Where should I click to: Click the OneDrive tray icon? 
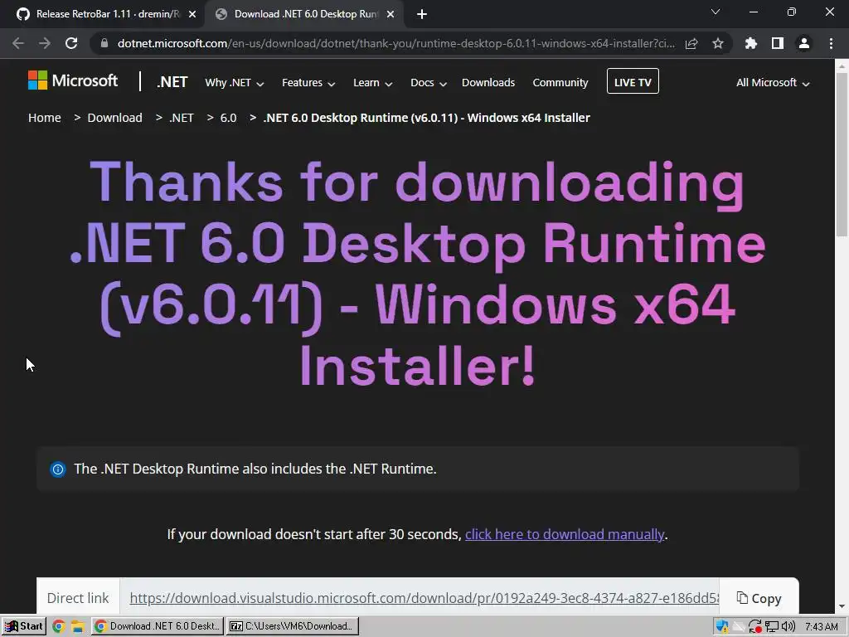[x=739, y=627]
